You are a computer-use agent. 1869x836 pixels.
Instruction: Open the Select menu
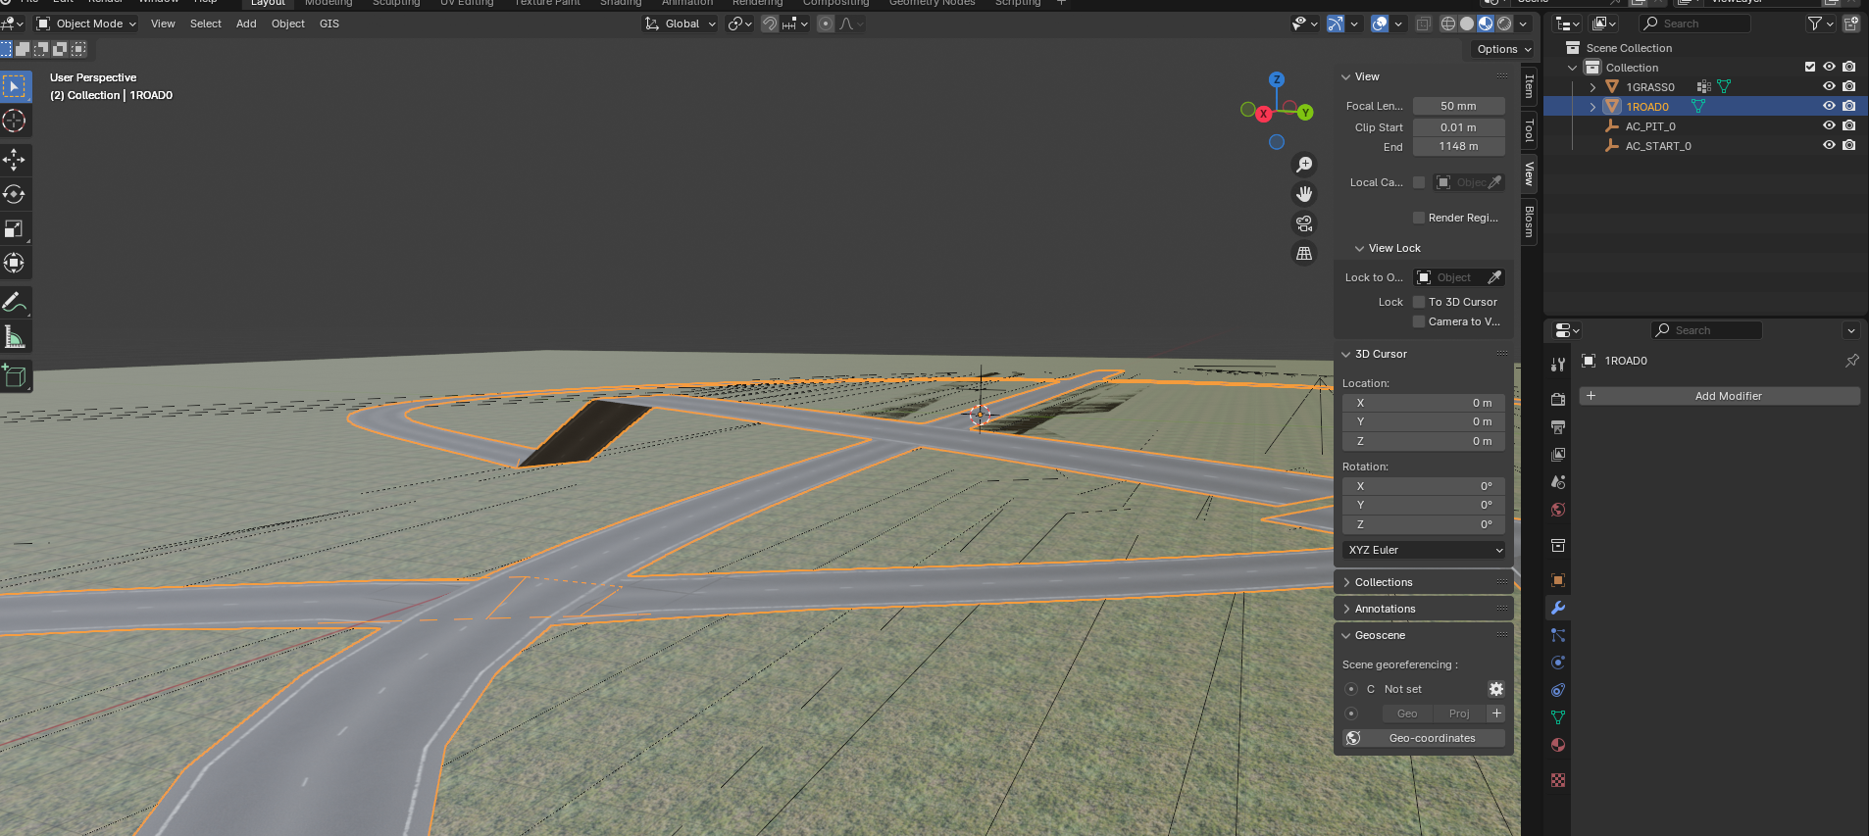(206, 24)
